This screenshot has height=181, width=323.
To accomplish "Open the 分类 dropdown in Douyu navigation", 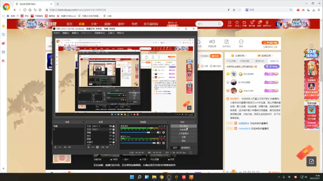I will 94,24.
